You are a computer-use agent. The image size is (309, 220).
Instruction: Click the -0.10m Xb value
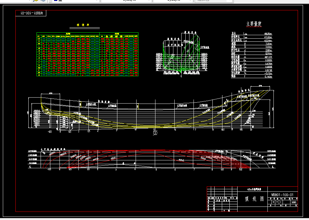click(268, 73)
